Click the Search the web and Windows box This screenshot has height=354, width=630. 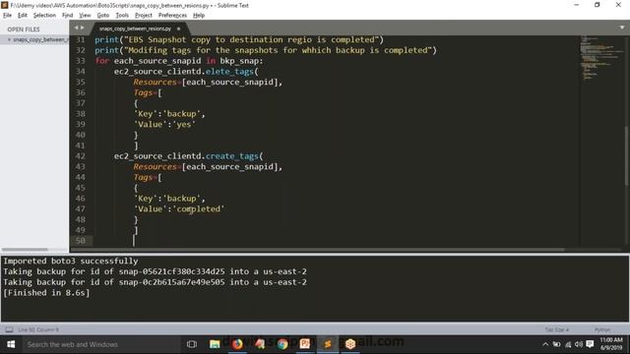[x=100, y=344]
